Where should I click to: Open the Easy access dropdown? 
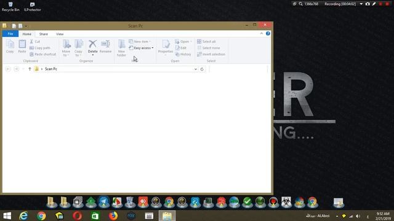[141, 48]
